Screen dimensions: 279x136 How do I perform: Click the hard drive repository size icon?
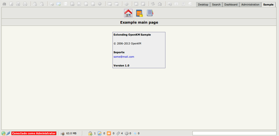[62, 133]
